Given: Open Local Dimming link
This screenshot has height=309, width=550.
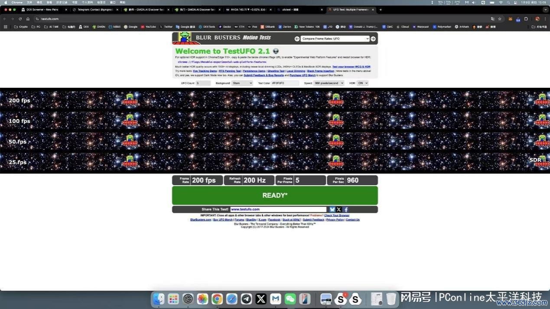Looking at the screenshot, I should [296, 71].
